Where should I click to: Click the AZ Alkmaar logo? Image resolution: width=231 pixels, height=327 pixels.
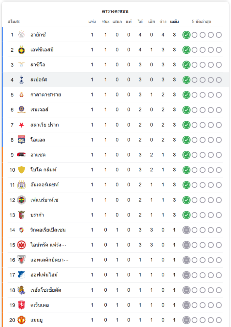(22, 155)
